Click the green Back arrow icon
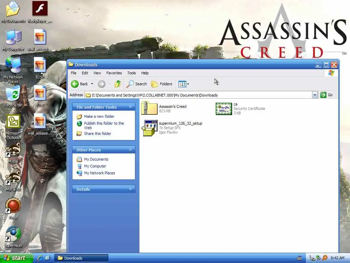Viewport: 350px width, 263px height. 75,84
